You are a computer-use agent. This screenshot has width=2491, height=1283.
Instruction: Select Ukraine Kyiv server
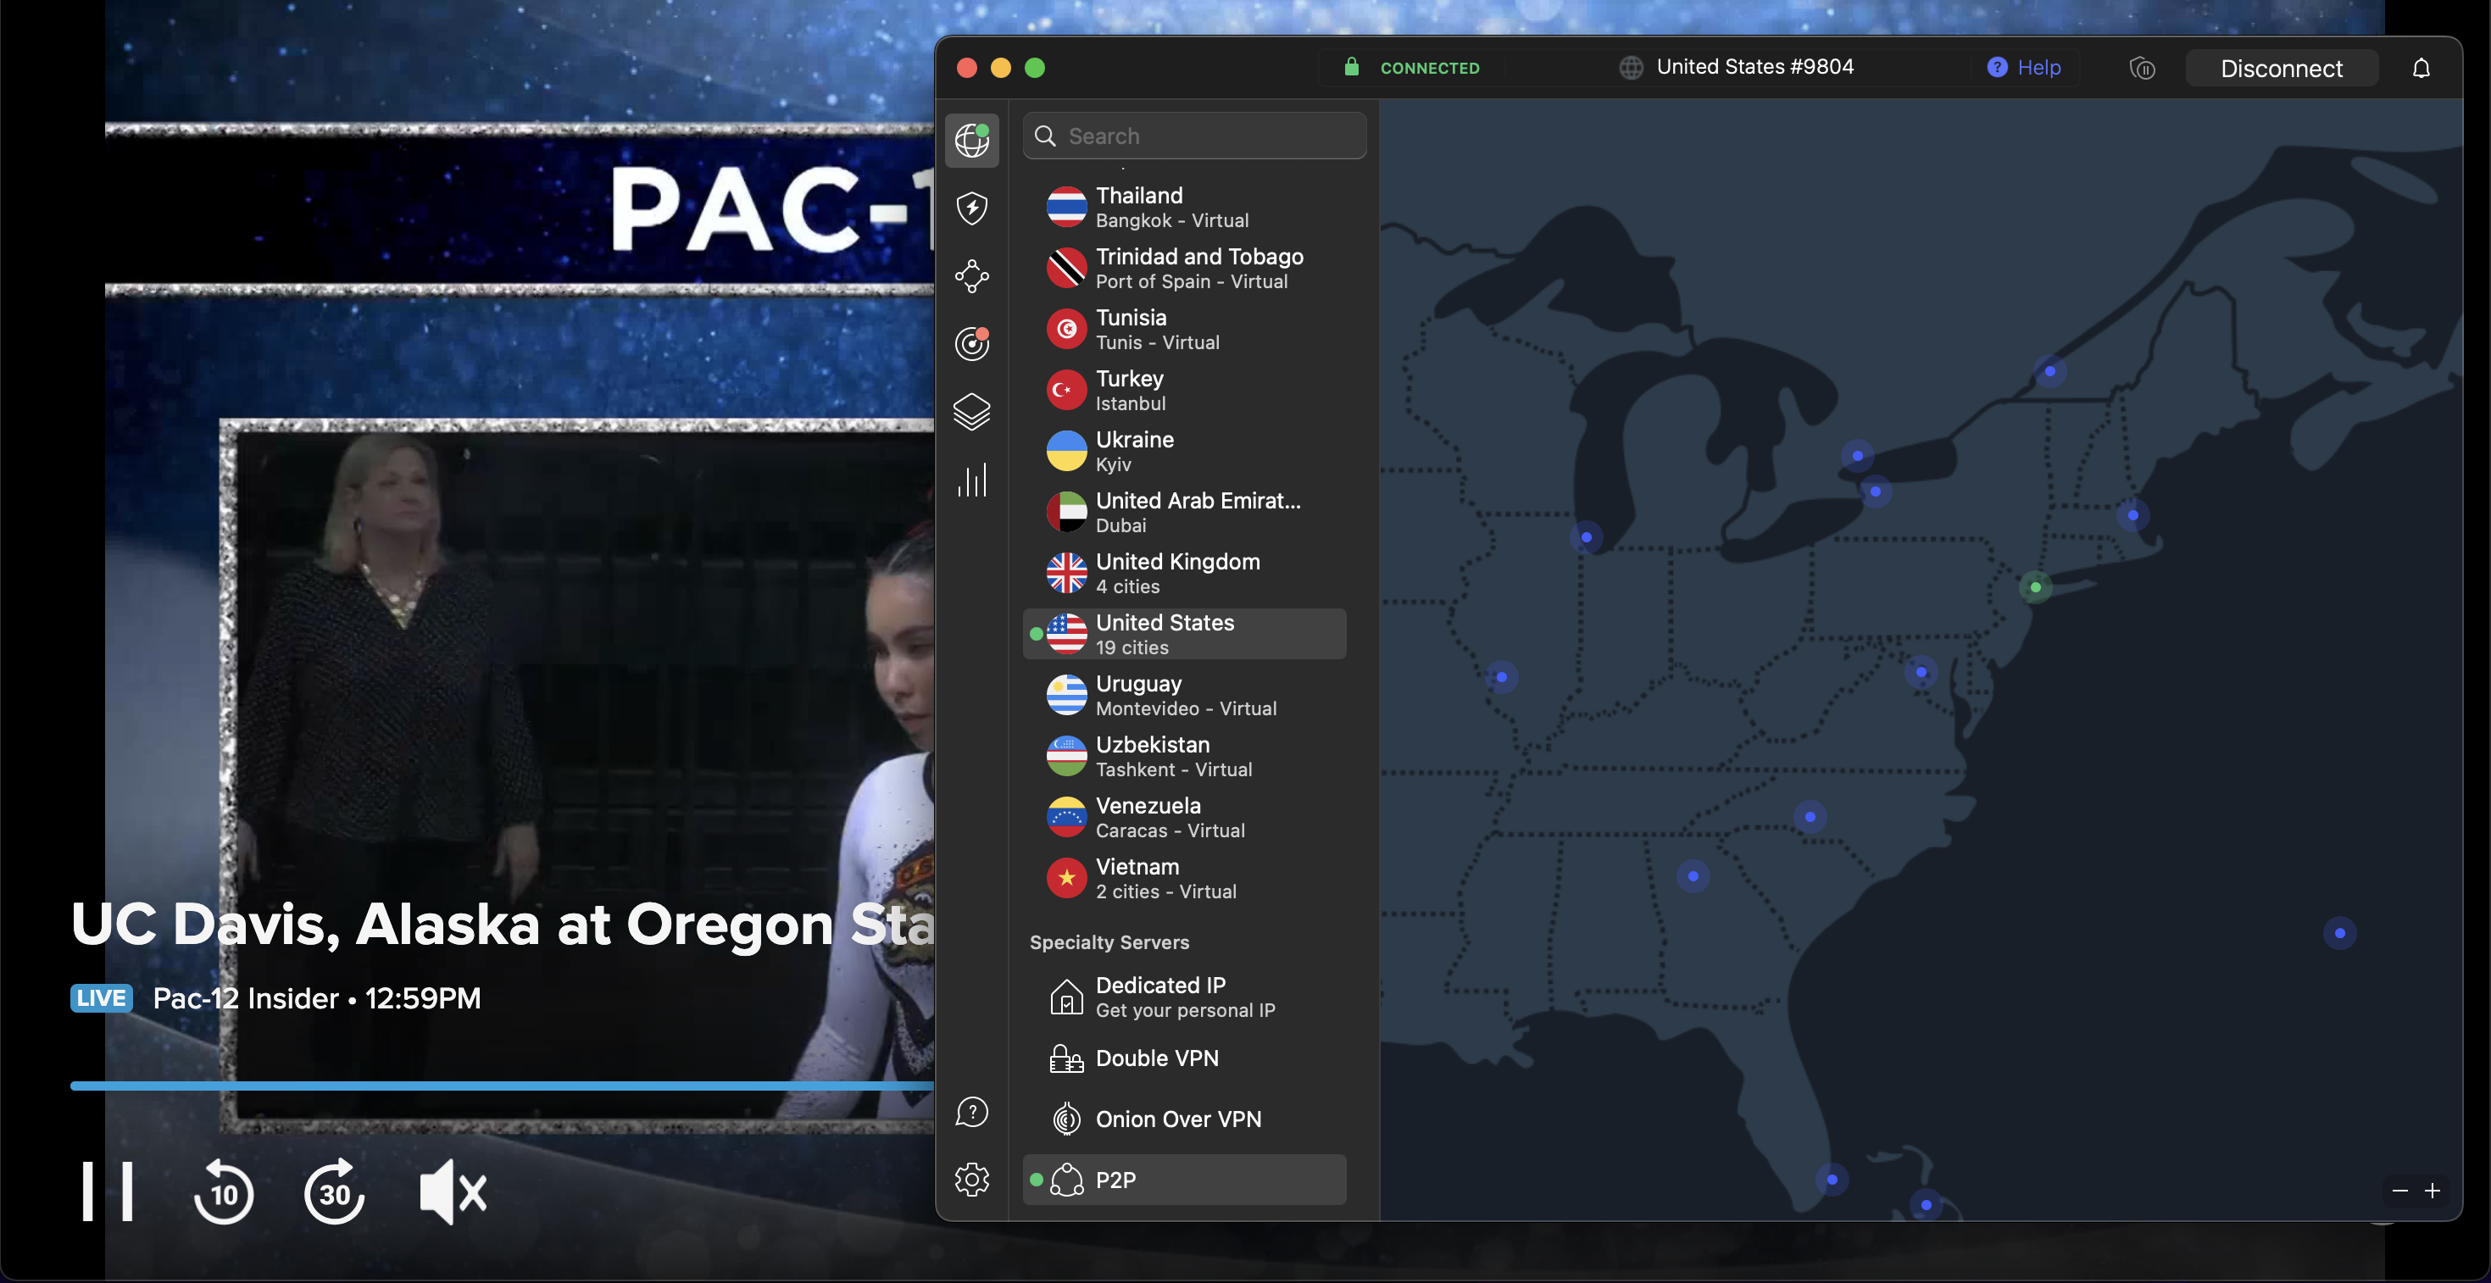[1185, 451]
